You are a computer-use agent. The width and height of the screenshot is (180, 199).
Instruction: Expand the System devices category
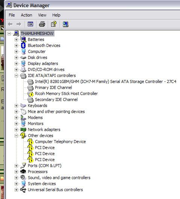[x=16, y=184]
